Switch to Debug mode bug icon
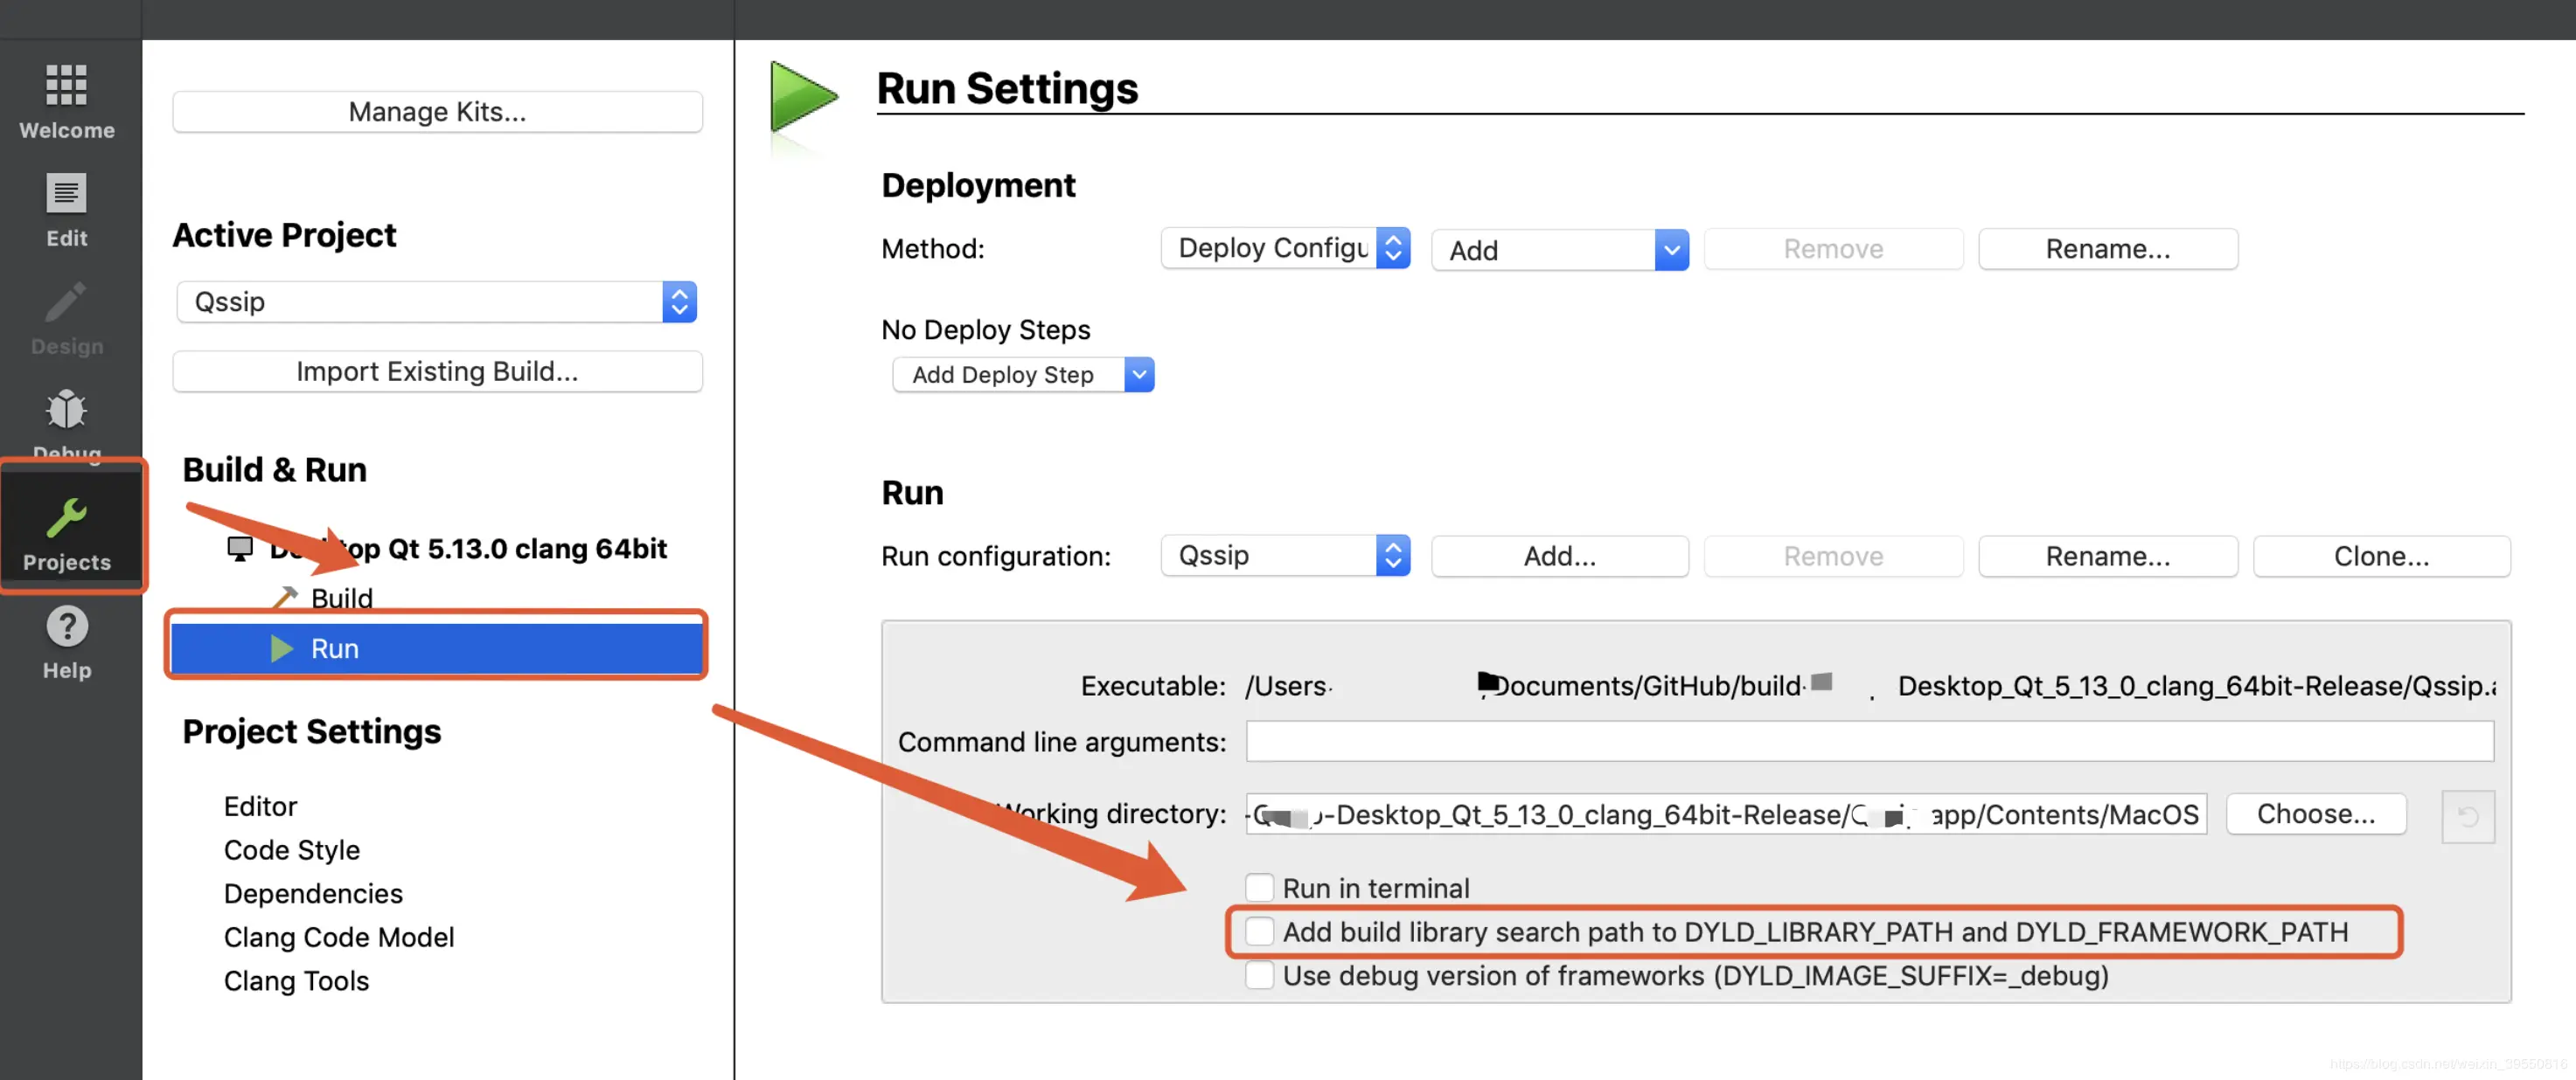 click(66, 410)
